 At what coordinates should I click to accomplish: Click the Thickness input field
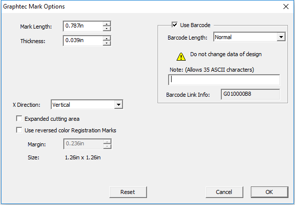[83, 41]
